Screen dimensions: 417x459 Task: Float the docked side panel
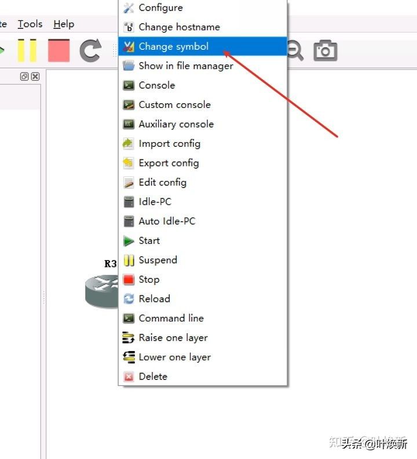point(24,77)
